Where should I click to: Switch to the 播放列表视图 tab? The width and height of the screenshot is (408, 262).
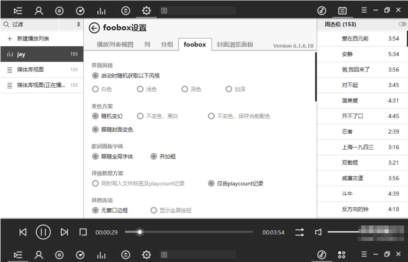tap(115, 45)
